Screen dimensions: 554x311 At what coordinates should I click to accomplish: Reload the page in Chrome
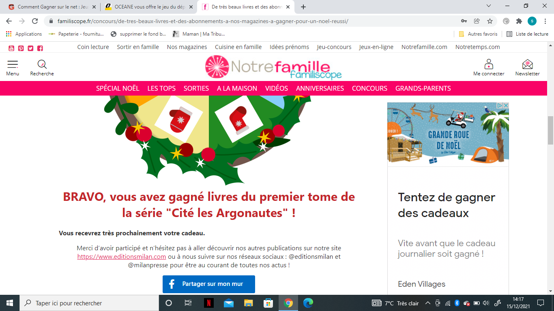35,21
